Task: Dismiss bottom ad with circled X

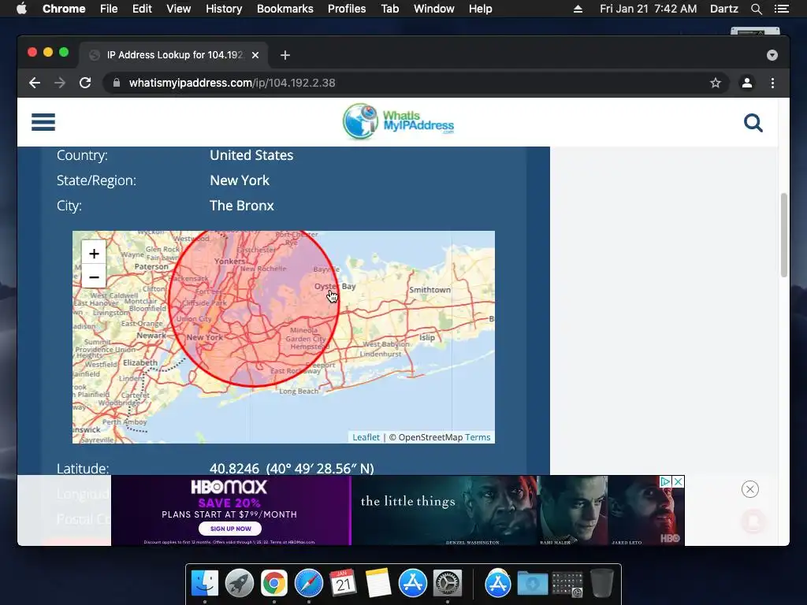Action: click(750, 489)
